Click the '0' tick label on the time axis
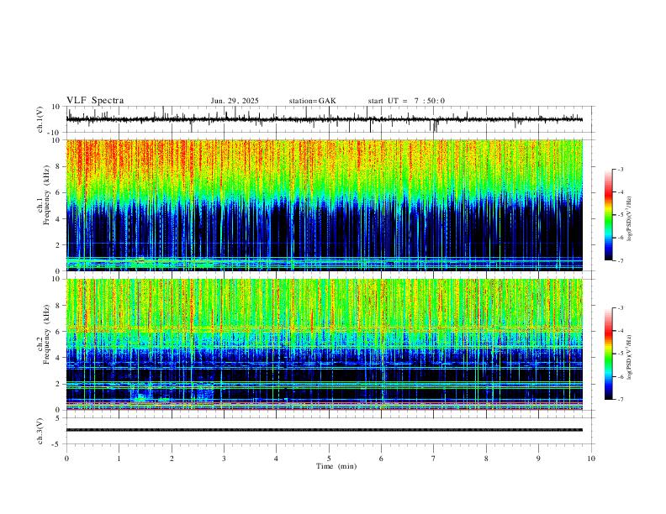The height and width of the screenshot is (514, 666). (66, 459)
